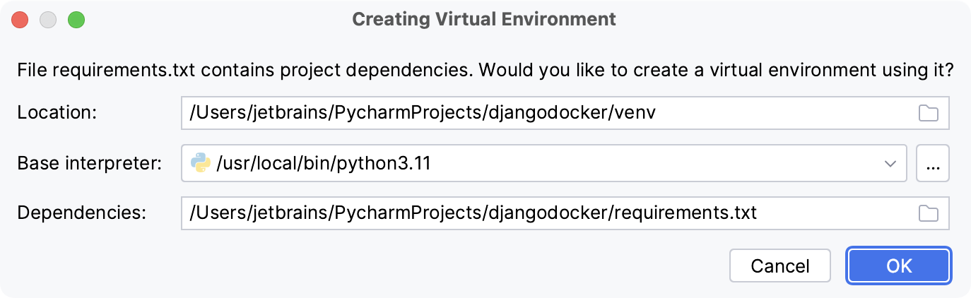
Task: Click the "Base interpreter:" field label
Action: (x=90, y=164)
